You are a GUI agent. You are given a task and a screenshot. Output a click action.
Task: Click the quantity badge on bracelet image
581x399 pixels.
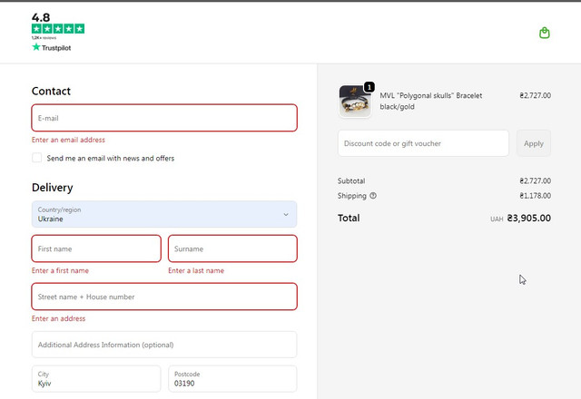pos(369,87)
